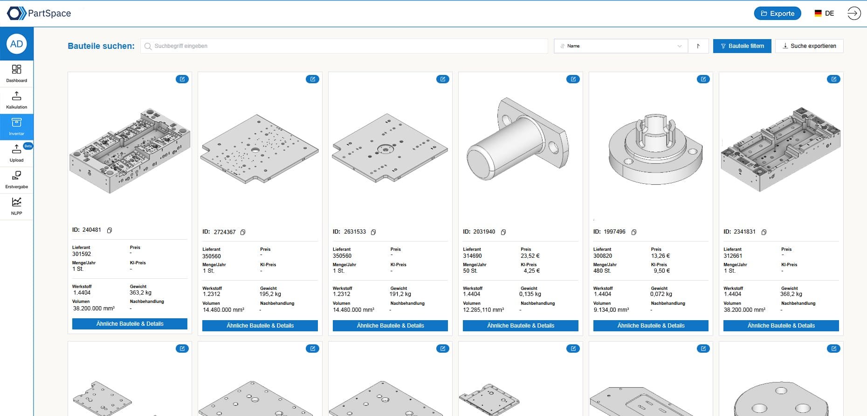Copy ID 1997496 to clipboard
Image resolution: width=867 pixels, height=416 pixels.
634,232
